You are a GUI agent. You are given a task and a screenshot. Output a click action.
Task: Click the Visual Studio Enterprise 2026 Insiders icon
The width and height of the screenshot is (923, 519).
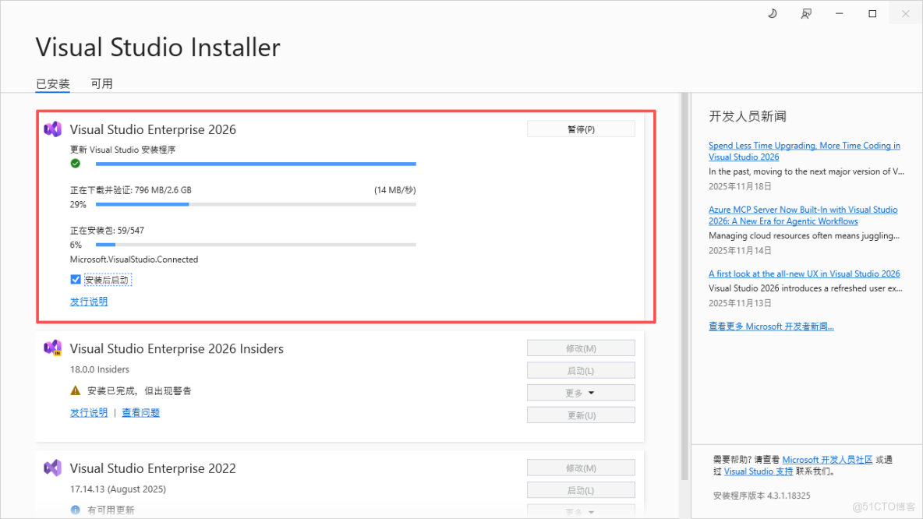52,348
